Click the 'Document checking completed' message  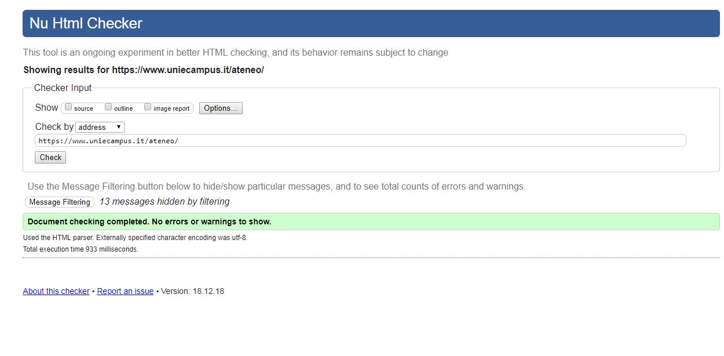pyautogui.click(x=371, y=221)
